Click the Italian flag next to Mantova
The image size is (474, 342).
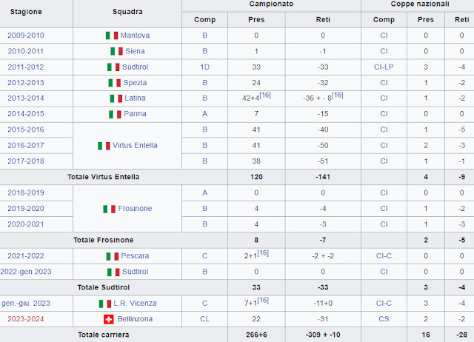click(112, 36)
